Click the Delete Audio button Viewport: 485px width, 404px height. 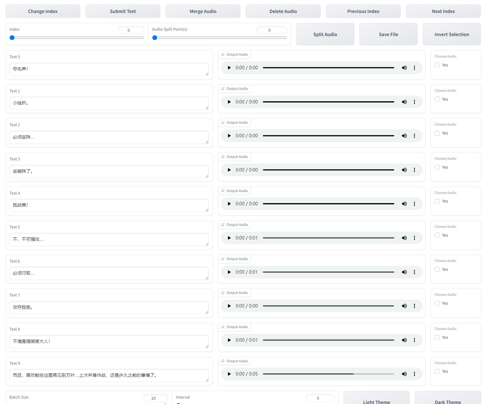(x=283, y=11)
